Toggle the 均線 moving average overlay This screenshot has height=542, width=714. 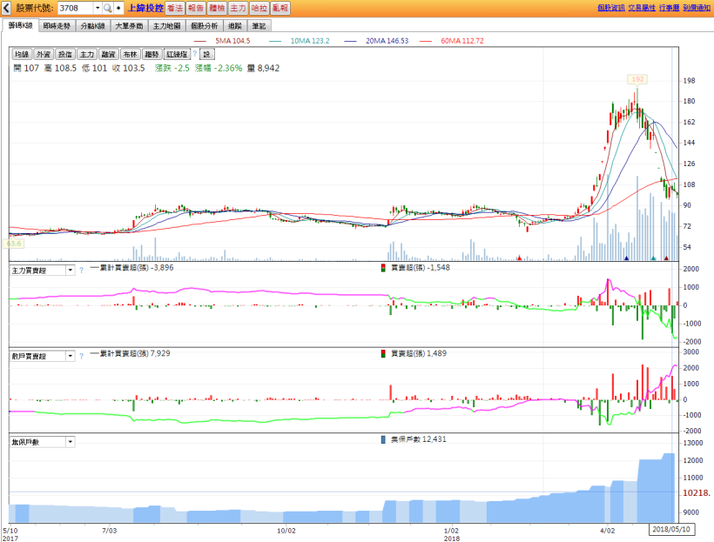pos(22,54)
